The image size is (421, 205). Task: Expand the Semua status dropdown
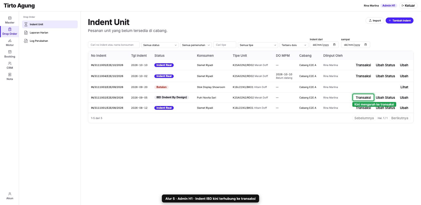point(160,45)
